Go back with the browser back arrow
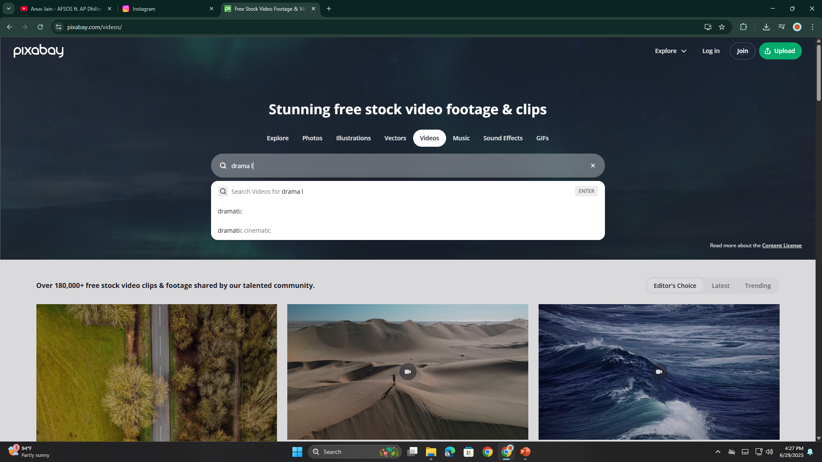Image resolution: width=822 pixels, height=462 pixels. [x=9, y=27]
